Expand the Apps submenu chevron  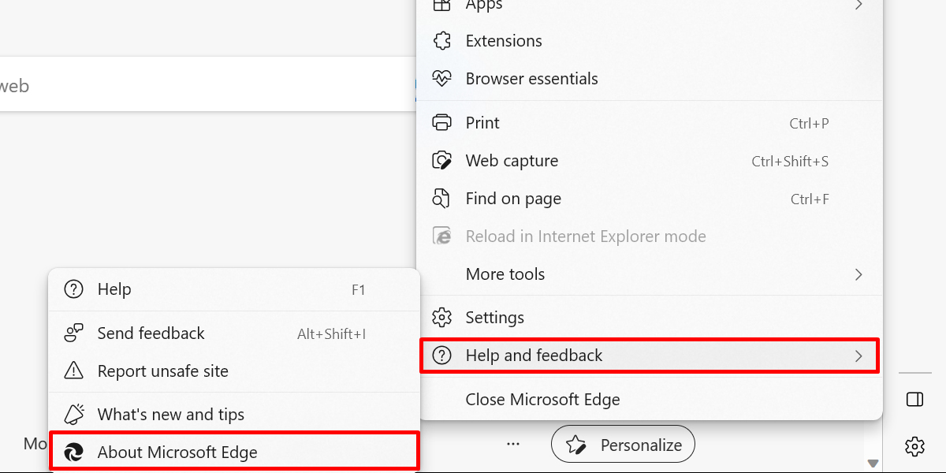coord(858,5)
